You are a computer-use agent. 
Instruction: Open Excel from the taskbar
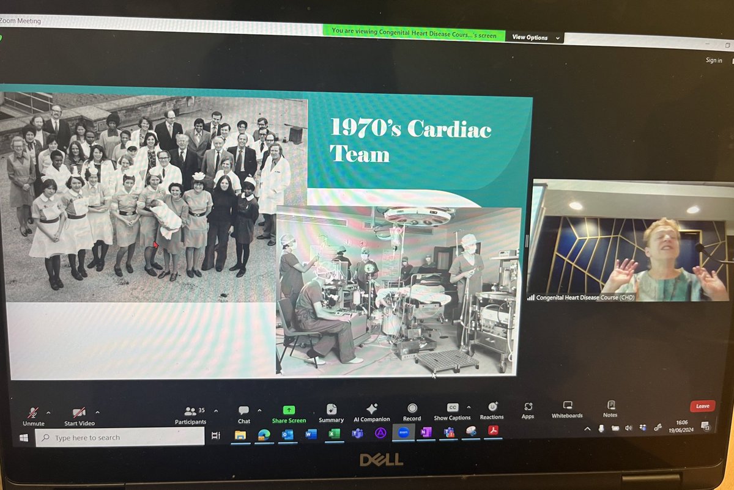point(334,433)
